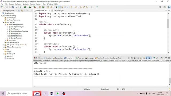This screenshot has height=96, width=171.
Task: Open the Source menu
Action: pyautogui.click(x=11, y=4)
